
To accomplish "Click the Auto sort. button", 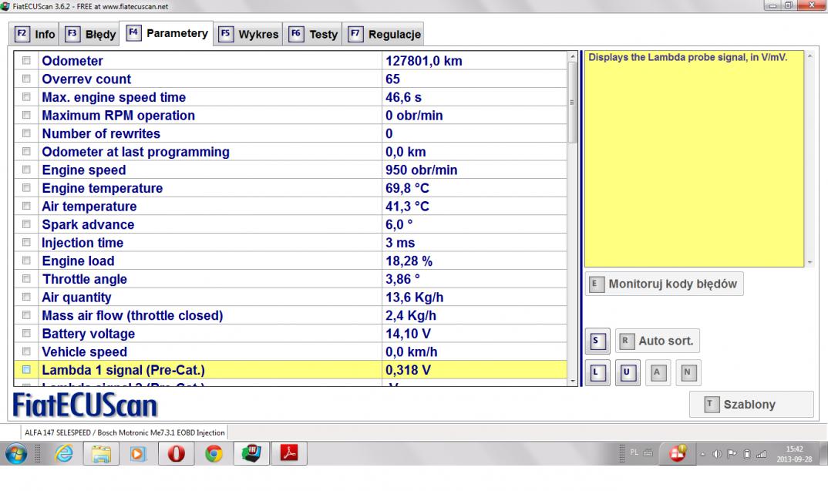I will pyautogui.click(x=658, y=341).
